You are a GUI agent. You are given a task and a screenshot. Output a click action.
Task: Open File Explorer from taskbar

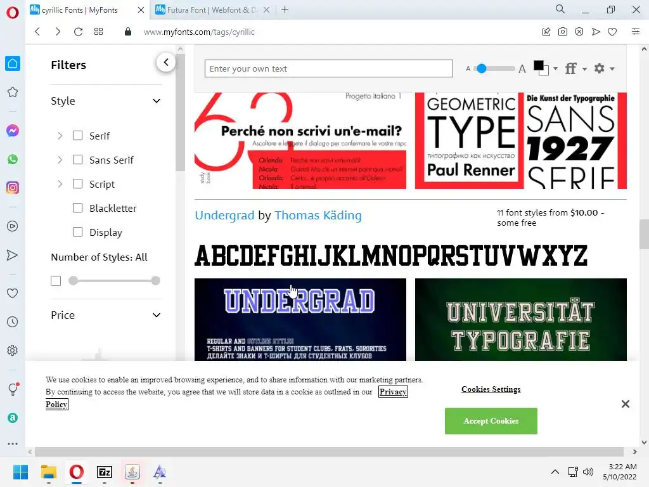coord(48,472)
